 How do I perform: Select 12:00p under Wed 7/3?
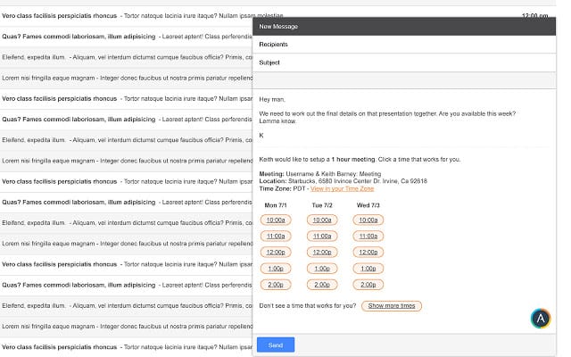click(368, 252)
